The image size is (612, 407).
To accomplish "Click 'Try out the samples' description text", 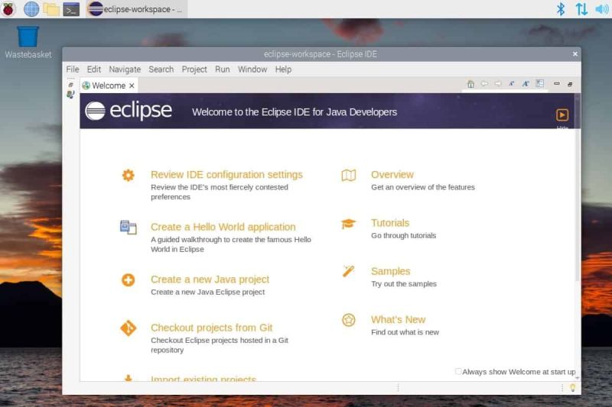I will click(x=404, y=284).
